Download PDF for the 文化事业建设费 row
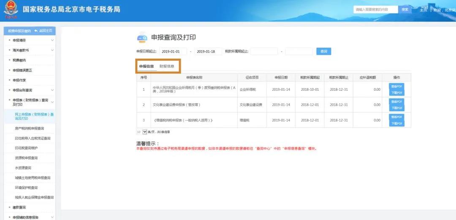 (396, 108)
